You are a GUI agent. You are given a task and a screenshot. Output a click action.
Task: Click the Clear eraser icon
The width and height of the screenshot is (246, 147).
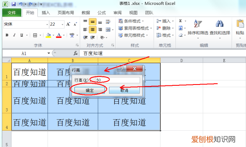tap(180, 35)
